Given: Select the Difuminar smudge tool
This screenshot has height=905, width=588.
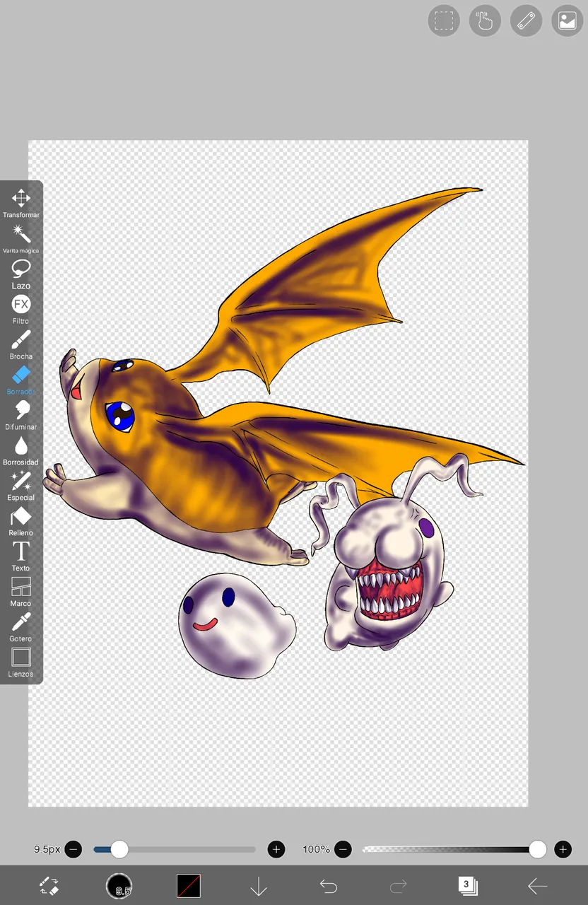Looking at the screenshot, I should 20,416.
